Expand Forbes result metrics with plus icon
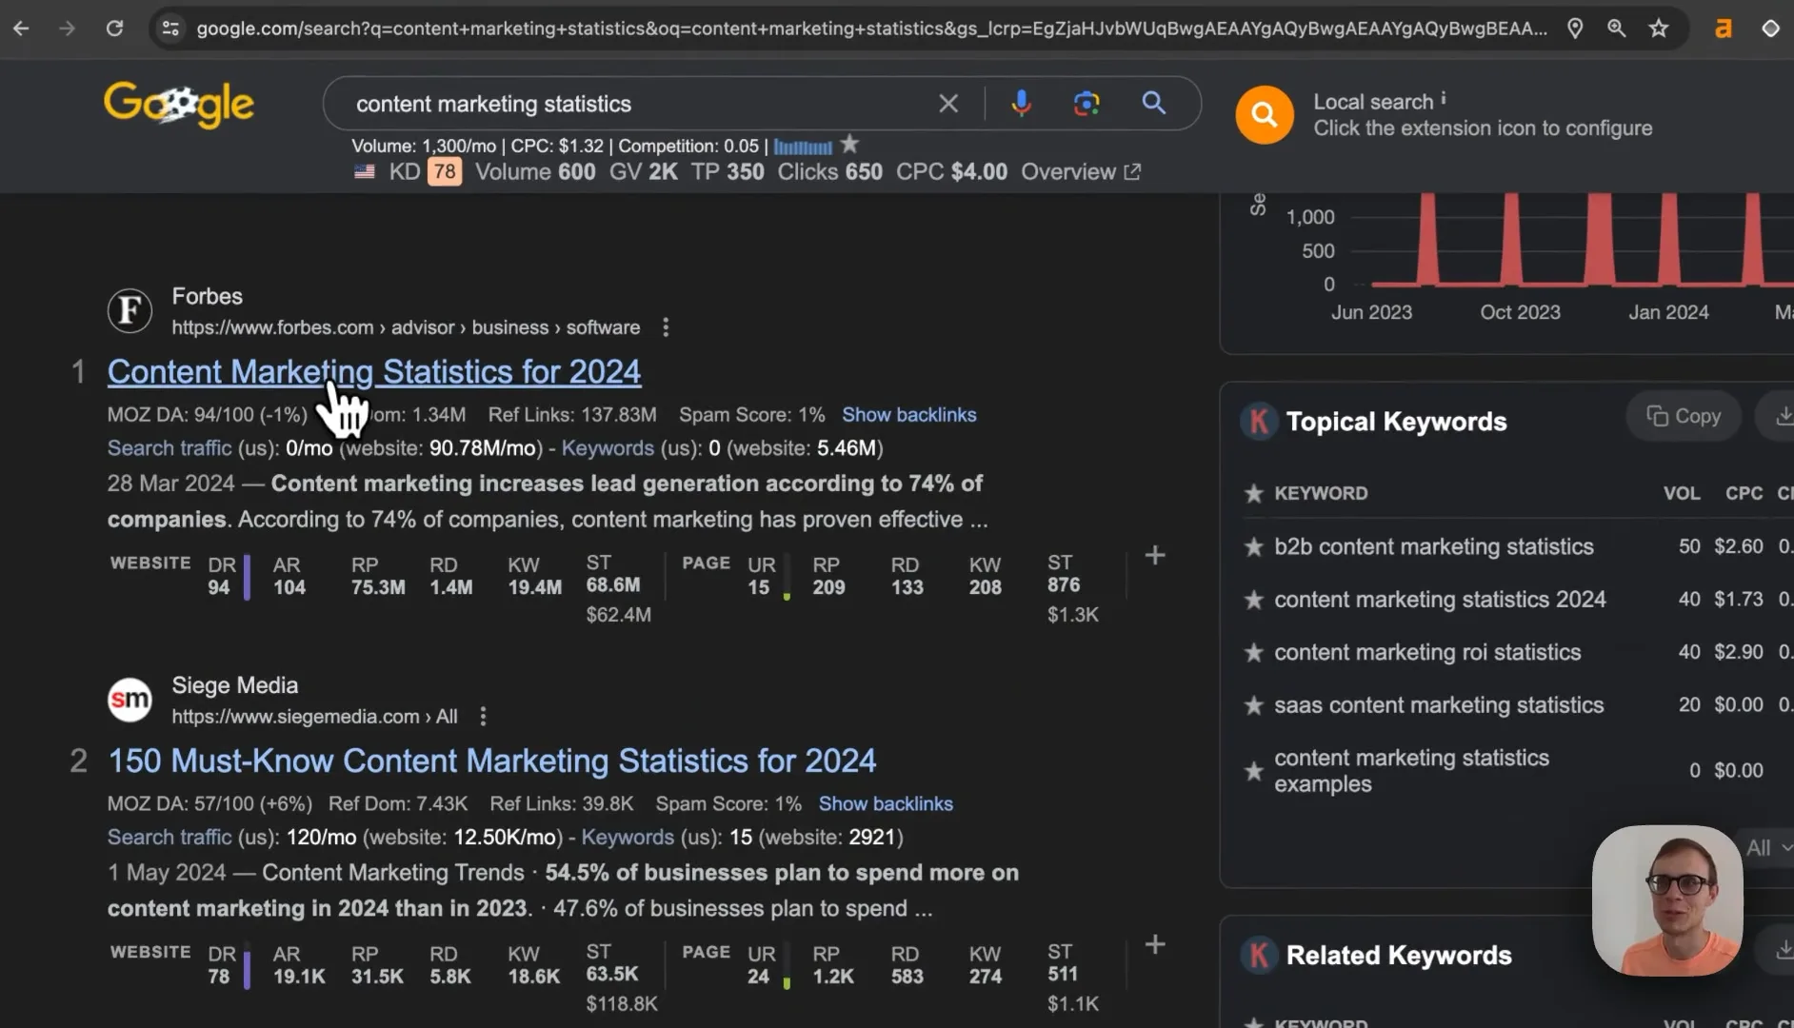1794x1028 pixels. [1155, 555]
